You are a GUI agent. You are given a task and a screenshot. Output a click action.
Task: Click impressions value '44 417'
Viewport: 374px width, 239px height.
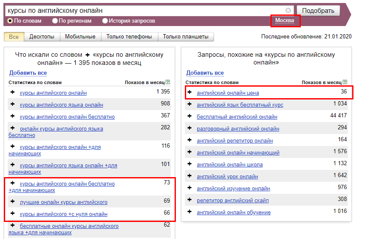click(x=338, y=115)
